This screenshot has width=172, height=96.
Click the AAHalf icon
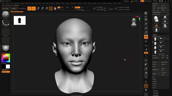[x=146, y=33]
